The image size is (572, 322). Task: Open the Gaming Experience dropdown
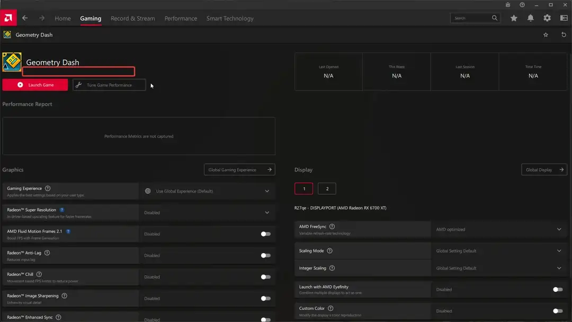pos(207,191)
